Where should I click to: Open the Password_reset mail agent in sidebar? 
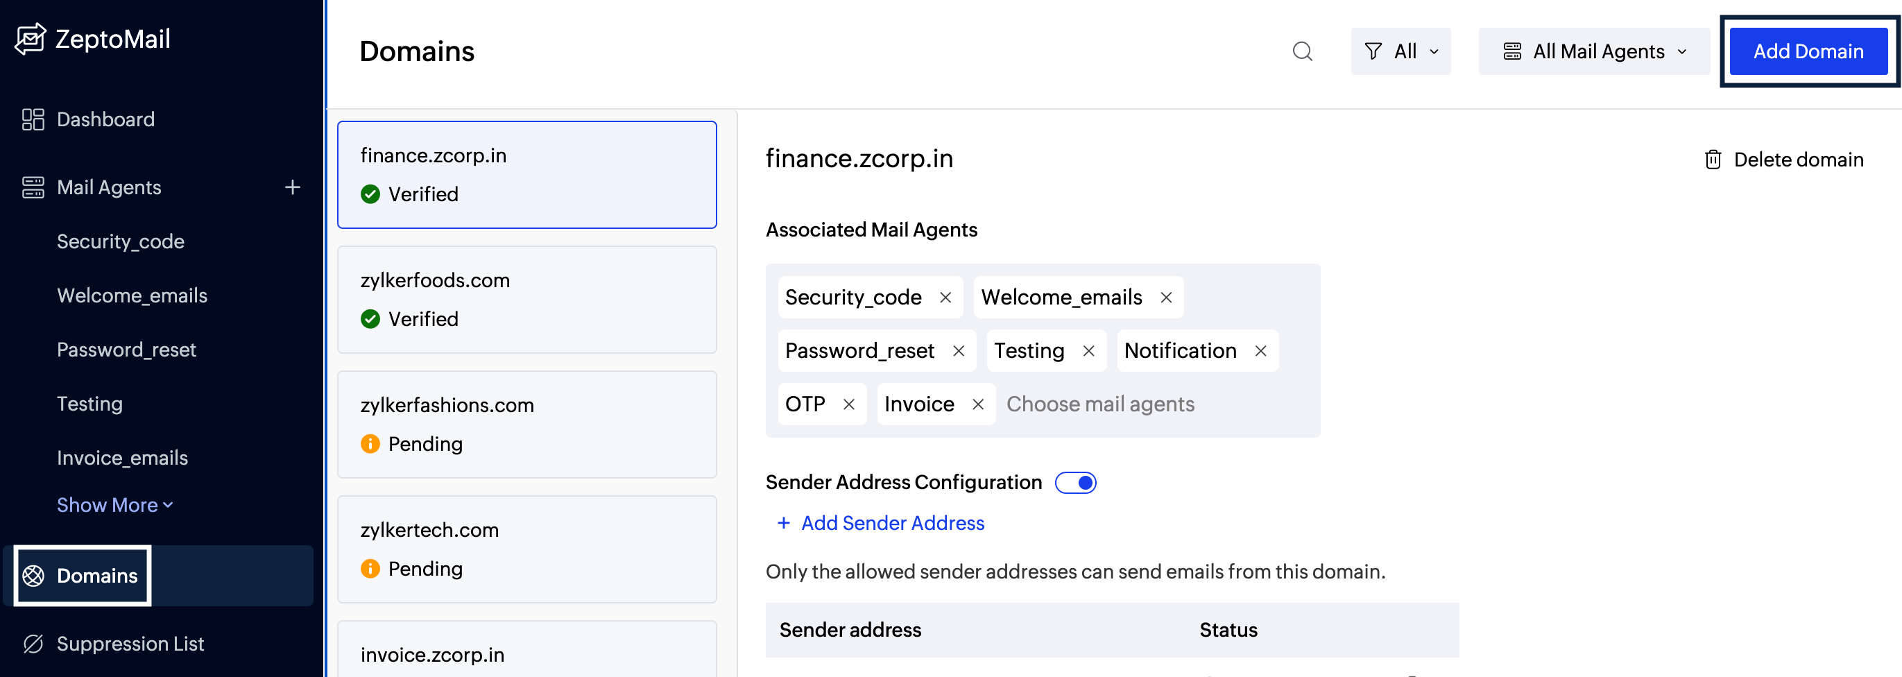point(126,350)
